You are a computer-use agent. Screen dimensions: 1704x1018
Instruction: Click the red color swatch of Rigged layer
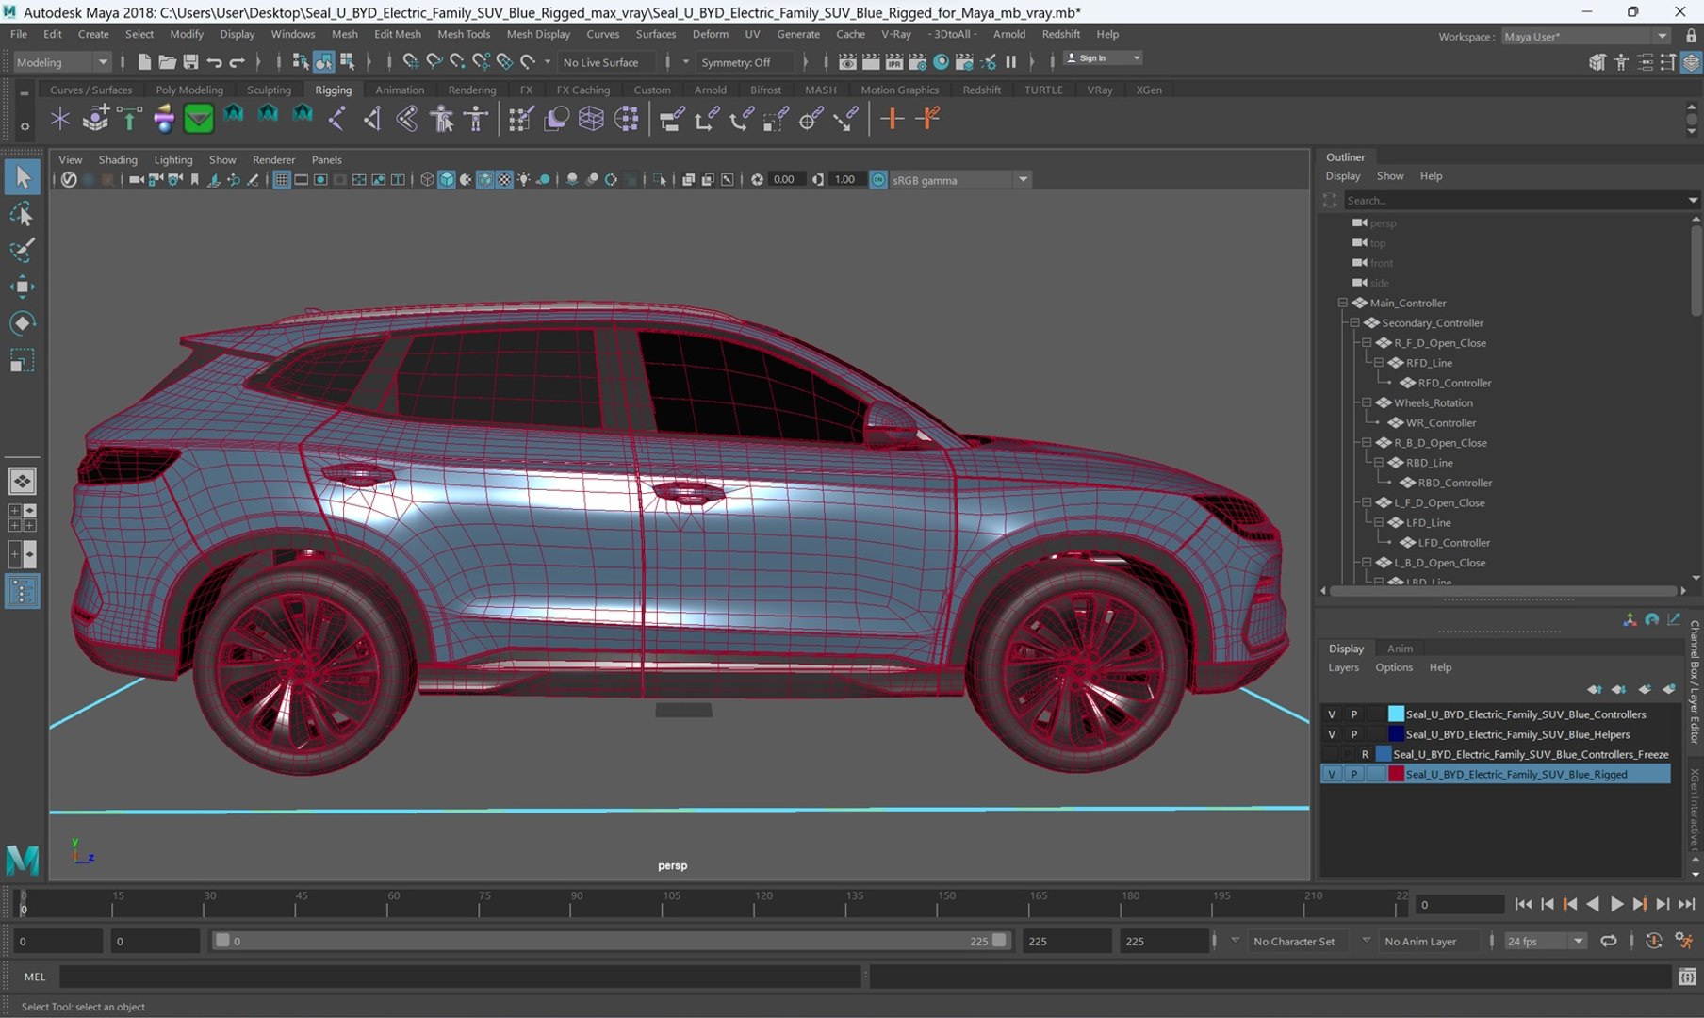(1396, 774)
